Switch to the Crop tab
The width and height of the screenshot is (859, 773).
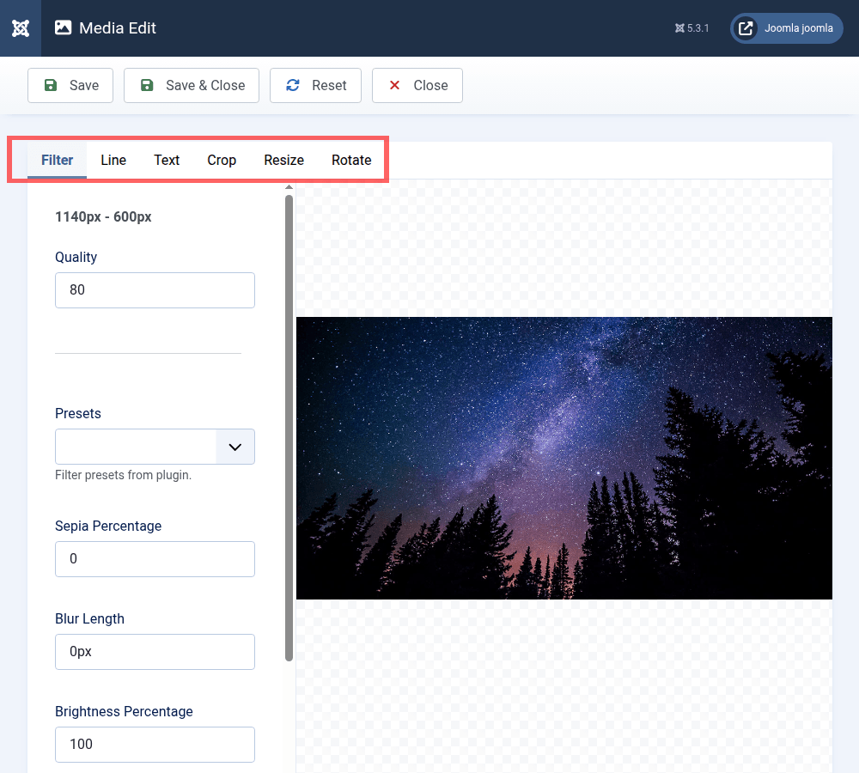point(222,160)
